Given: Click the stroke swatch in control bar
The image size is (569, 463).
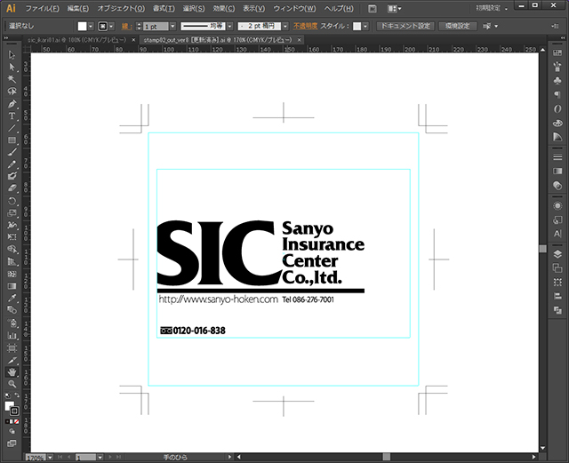Looking at the screenshot, I should click(x=103, y=26).
